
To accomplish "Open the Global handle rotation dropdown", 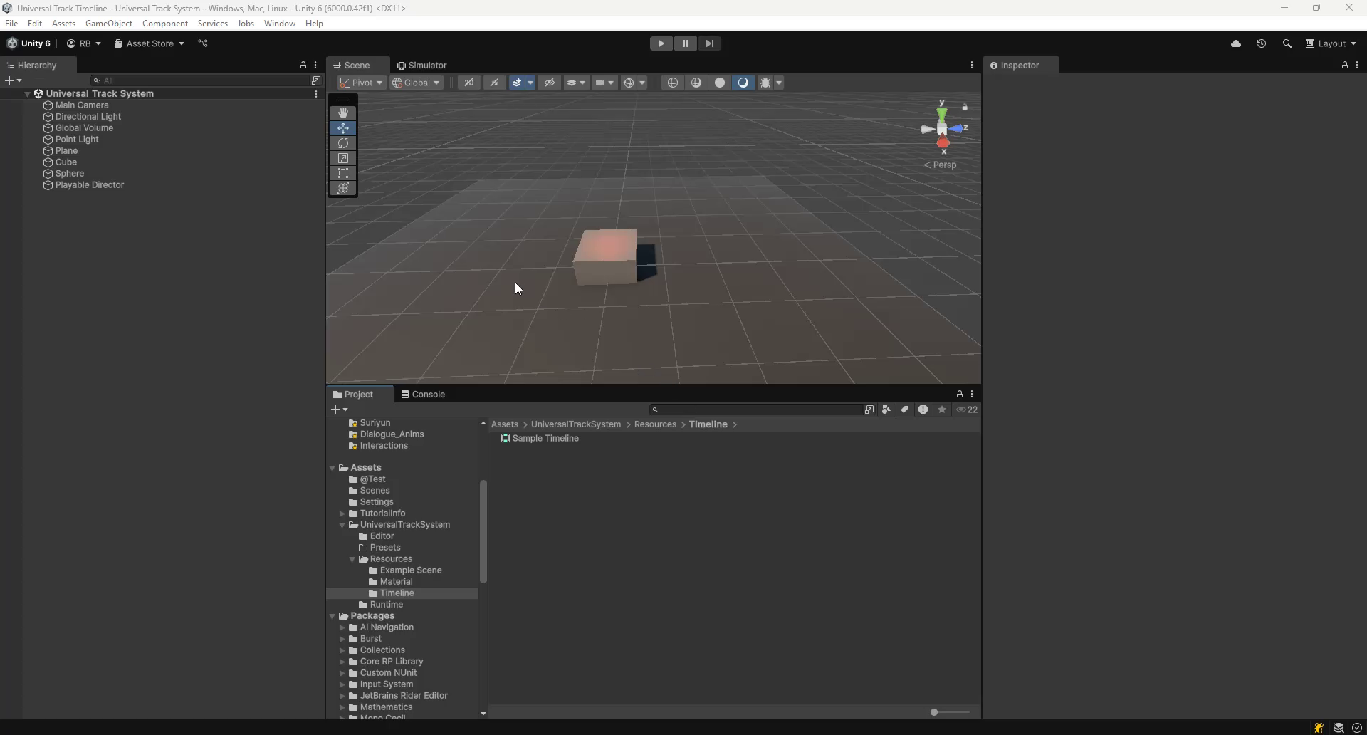I will pyautogui.click(x=417, y=83).
